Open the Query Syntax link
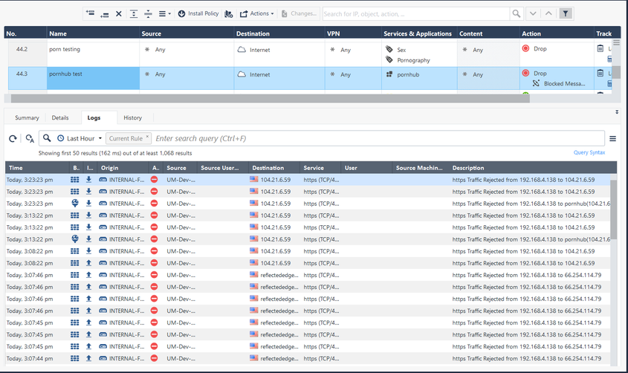 click(x=589, y=152)
